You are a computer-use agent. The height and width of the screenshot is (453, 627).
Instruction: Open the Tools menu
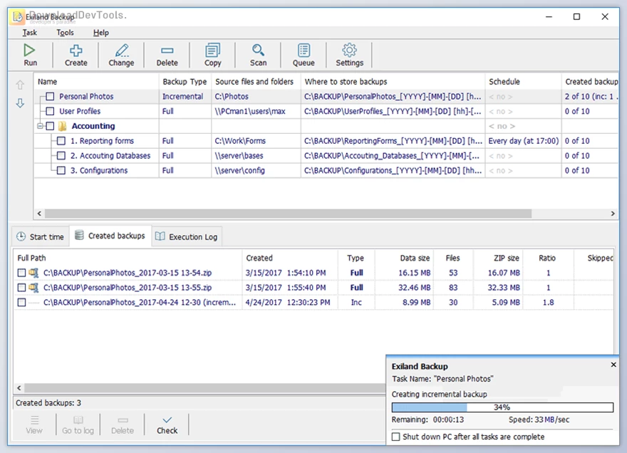(65, 33)
